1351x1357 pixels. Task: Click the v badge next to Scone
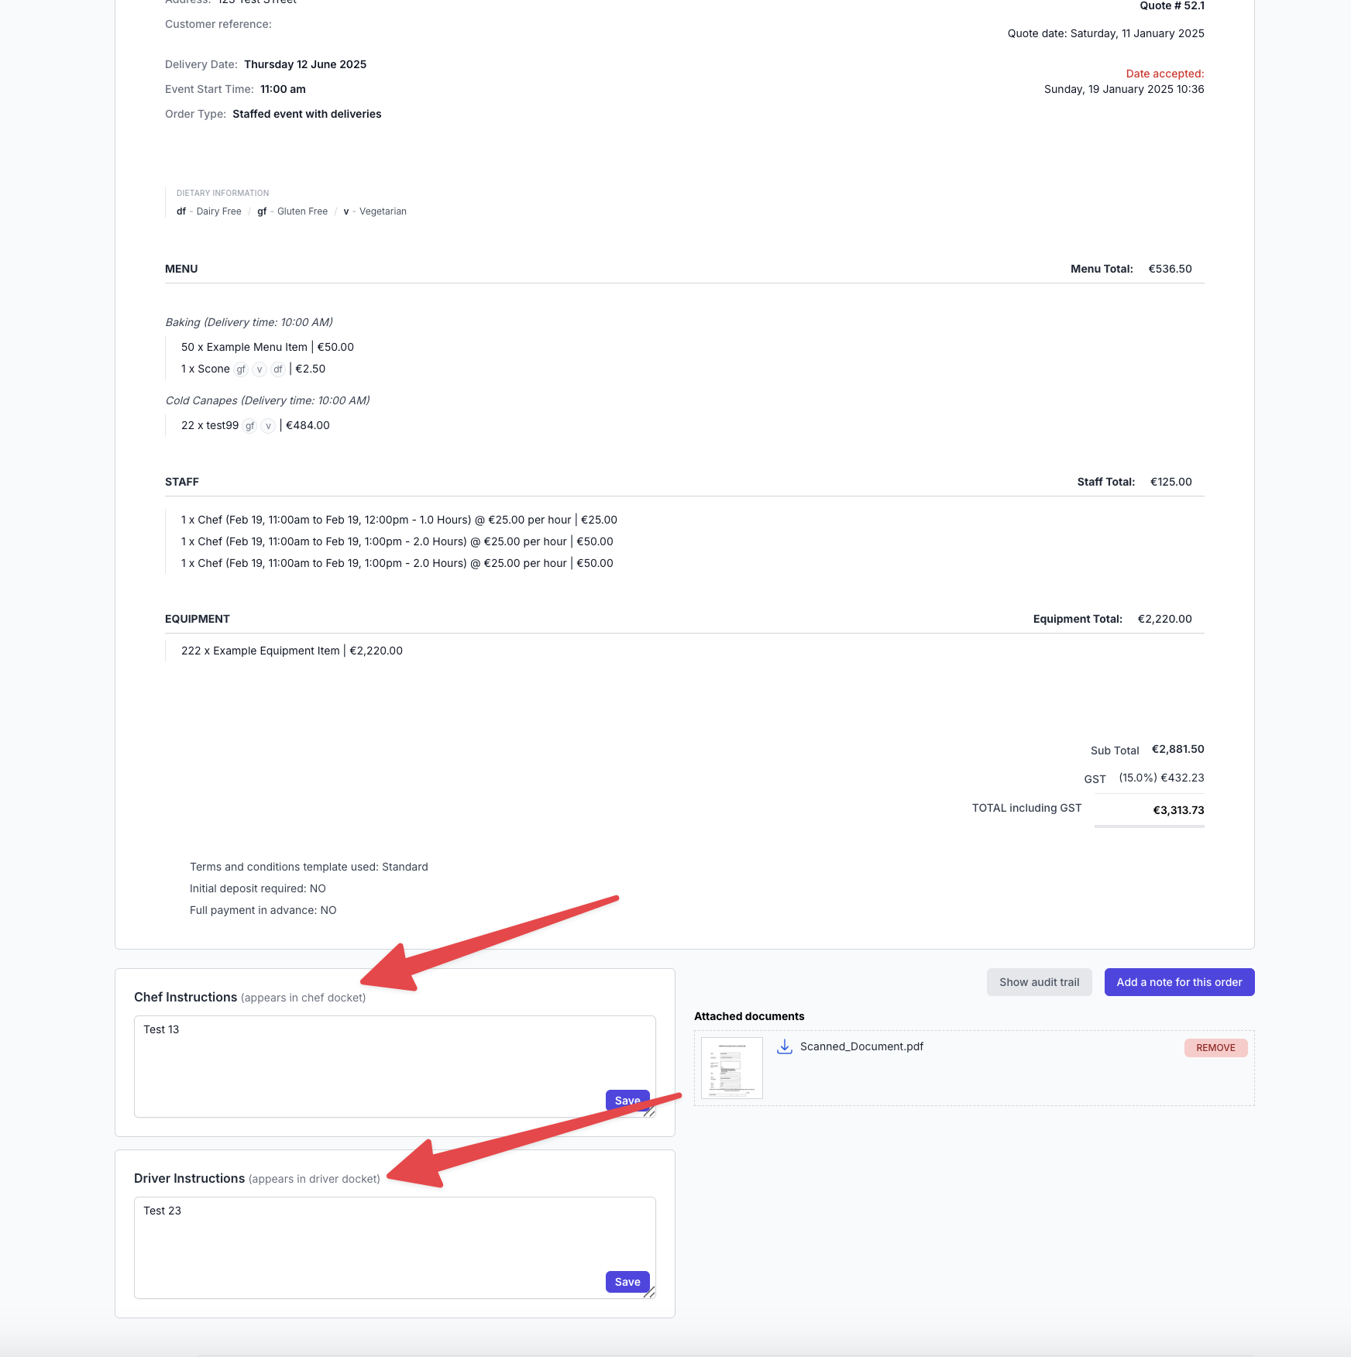pyautogui.click(x=258, y=369)
